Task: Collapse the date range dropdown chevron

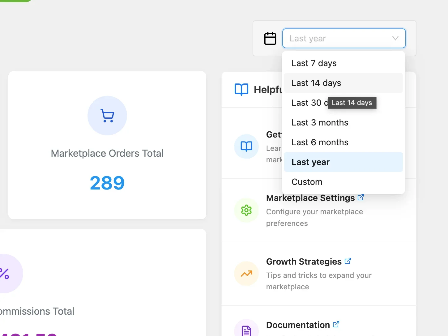Action: (395, 38)
